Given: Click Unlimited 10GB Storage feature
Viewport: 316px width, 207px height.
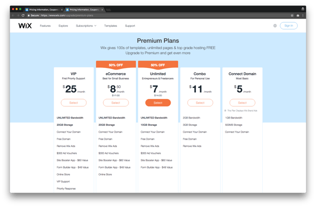Looking at the screenshot, I should pos(149,125).
